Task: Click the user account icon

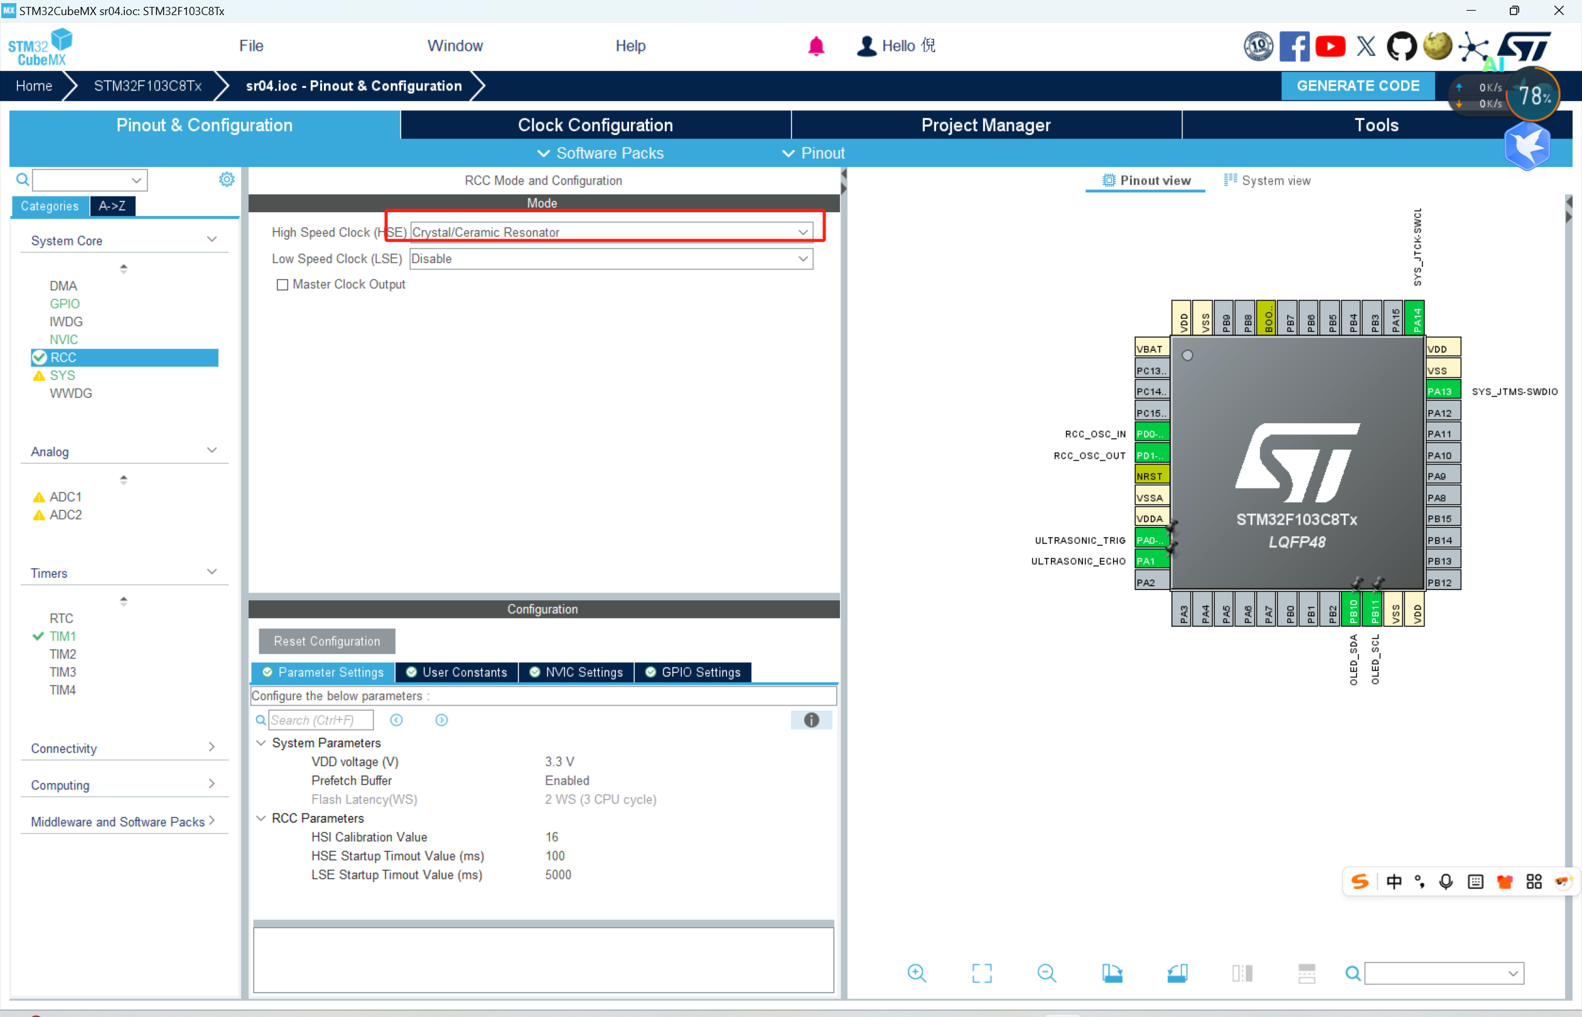Action: coord(866,46)
